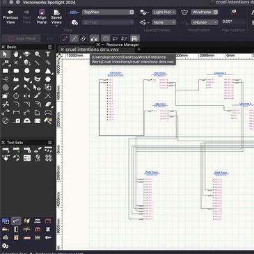Click the plan rotation angle field
This screenshot has width=254, height=254.
pos(233,22)
